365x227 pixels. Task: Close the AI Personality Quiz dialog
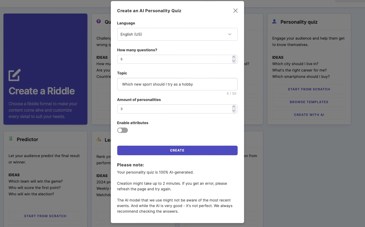(x=235, y=11)
